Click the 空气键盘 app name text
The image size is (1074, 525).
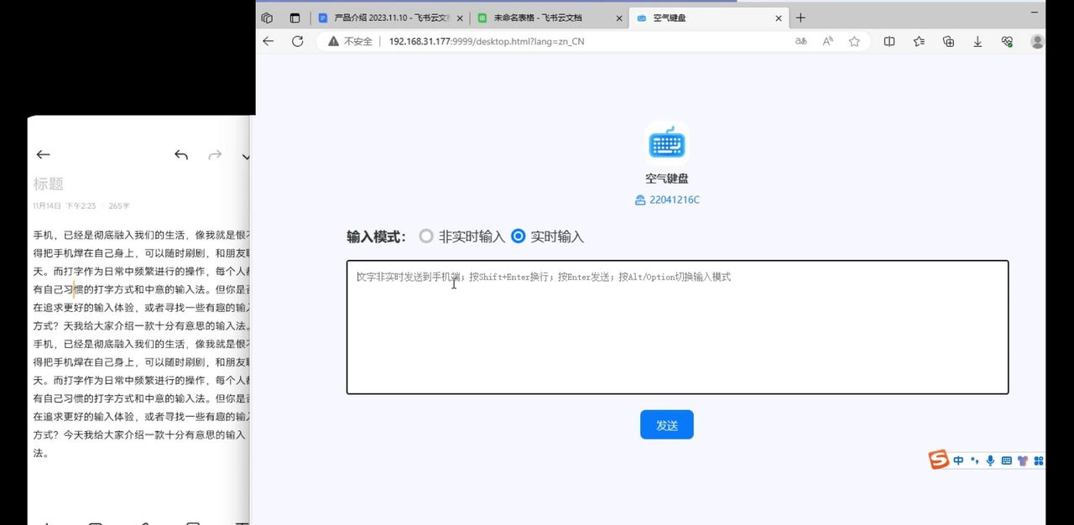pos(667,179)
